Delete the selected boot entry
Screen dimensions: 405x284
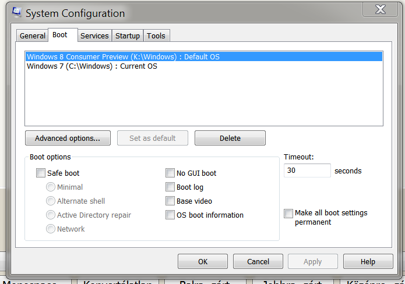tap(230, 138)
